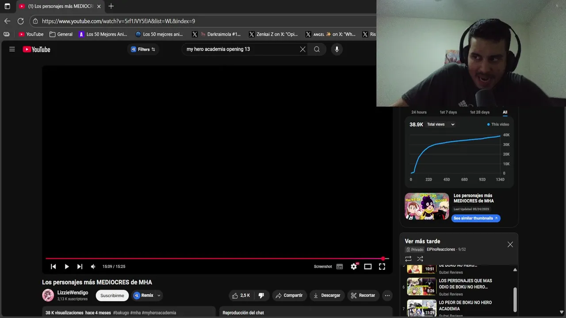Click the #myheroacademia hashtag
Image resolution: width=566 pixels, height=318 pixels.
(x=159, y=313)
